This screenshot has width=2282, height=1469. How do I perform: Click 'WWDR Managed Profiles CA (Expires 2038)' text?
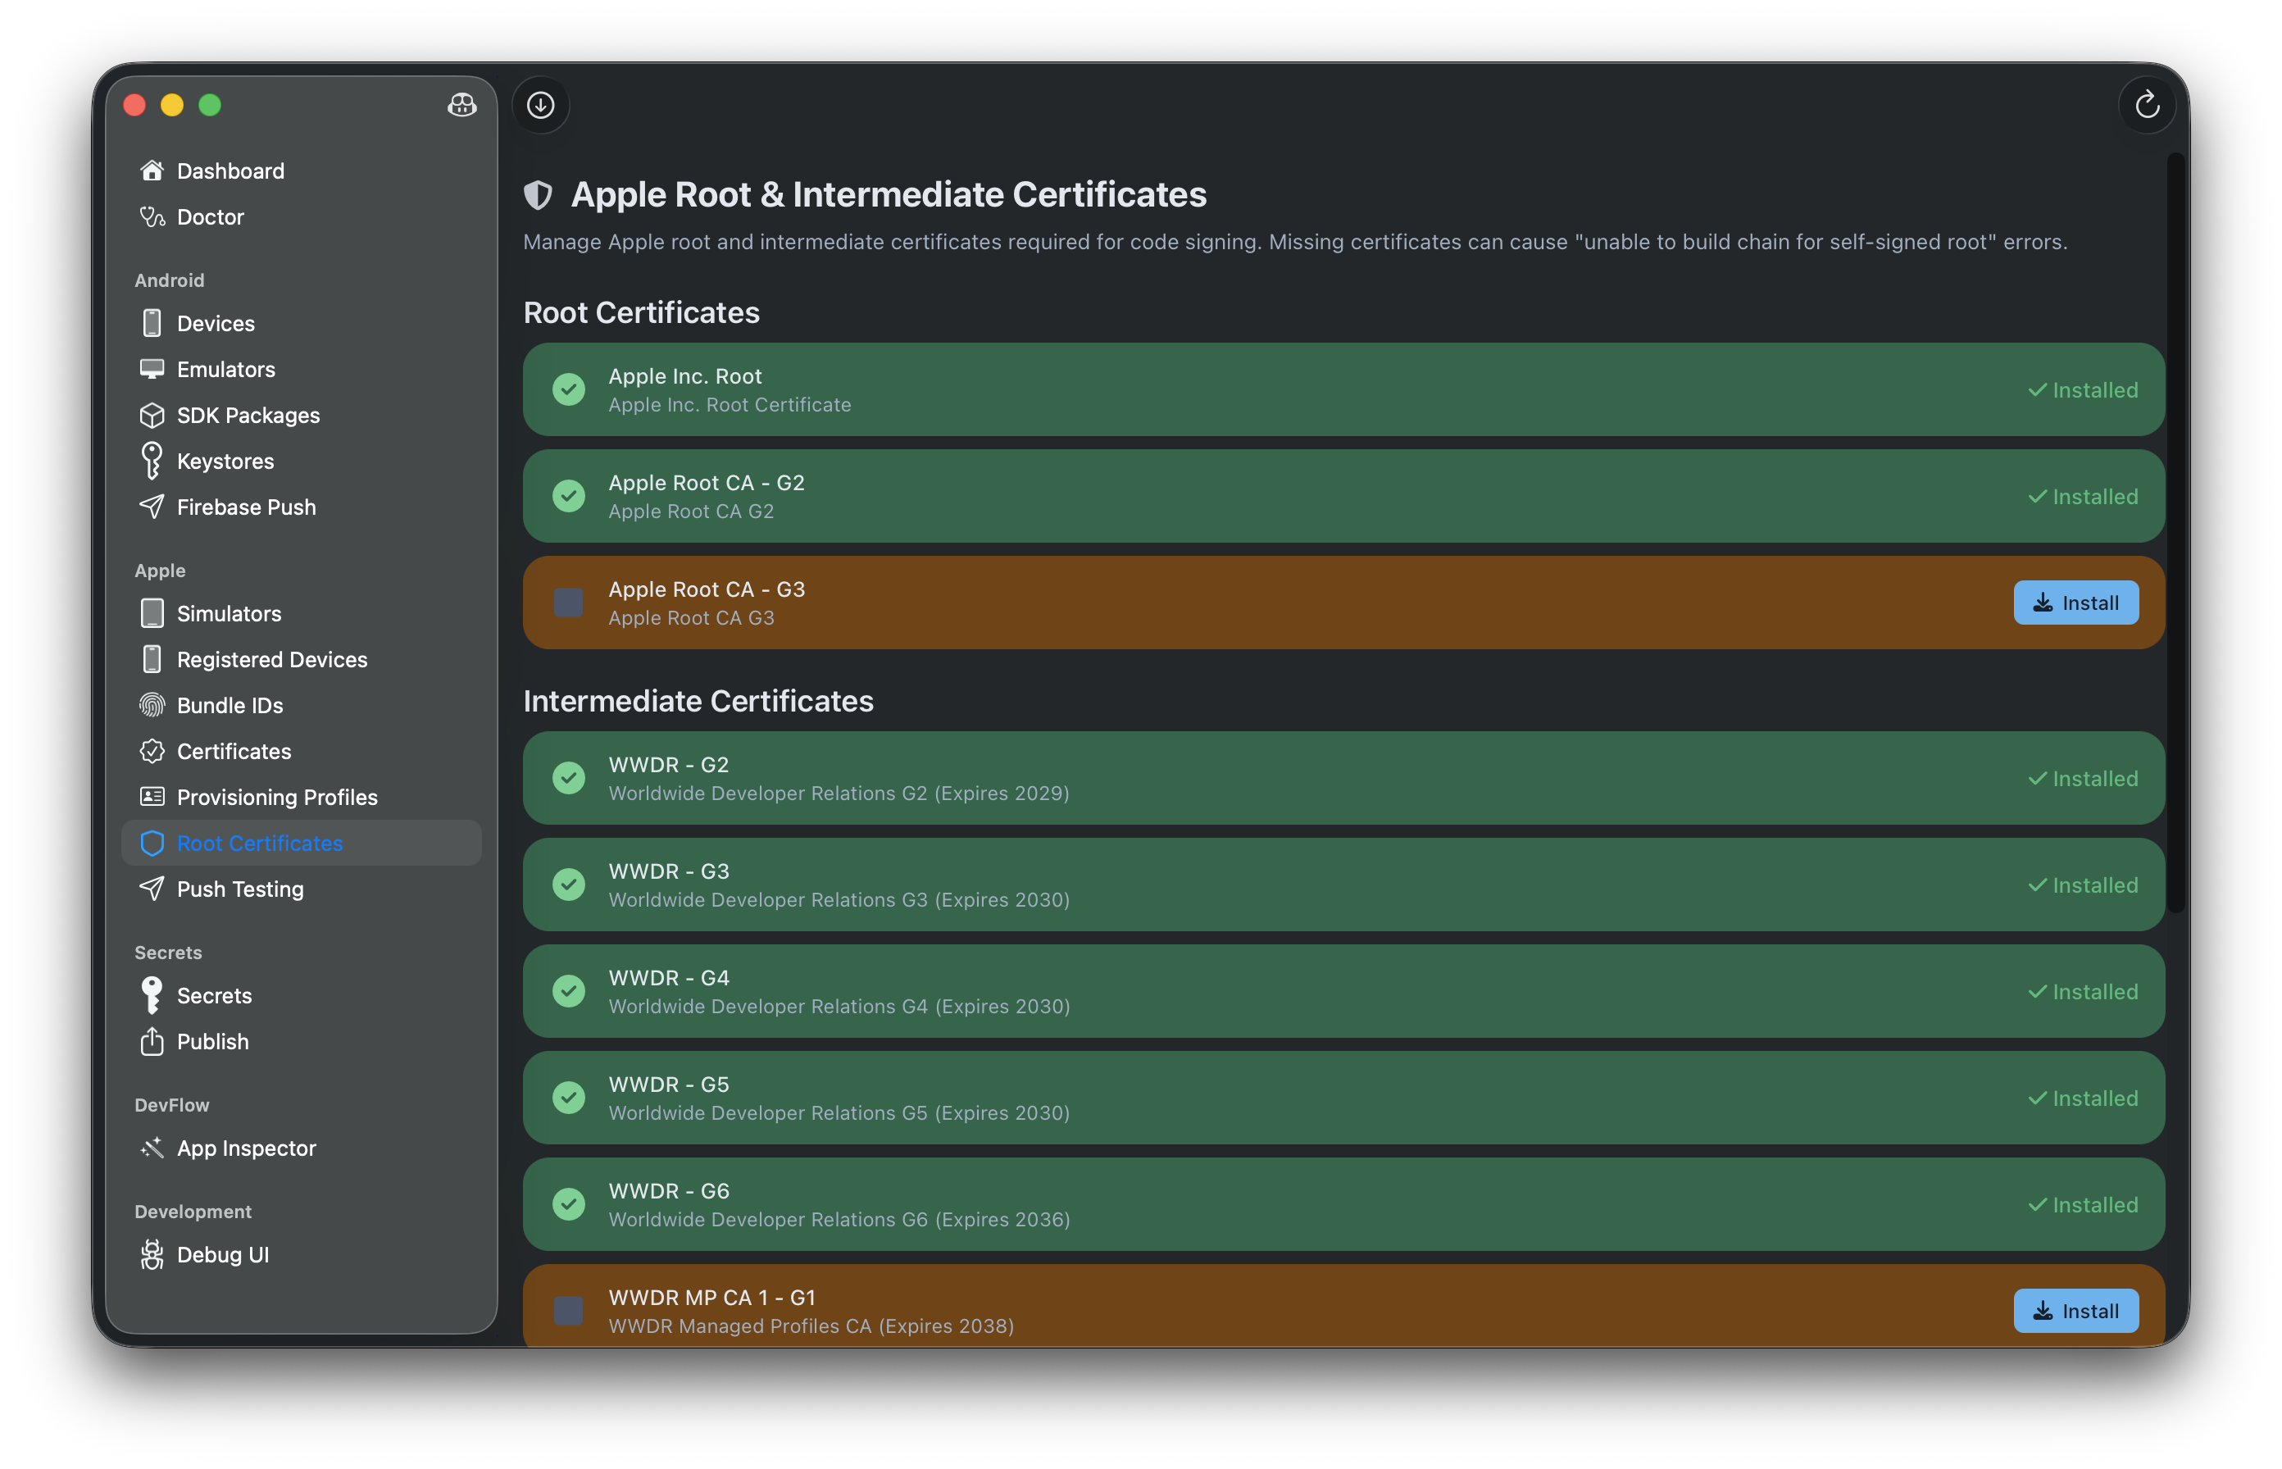[811, 1326]
